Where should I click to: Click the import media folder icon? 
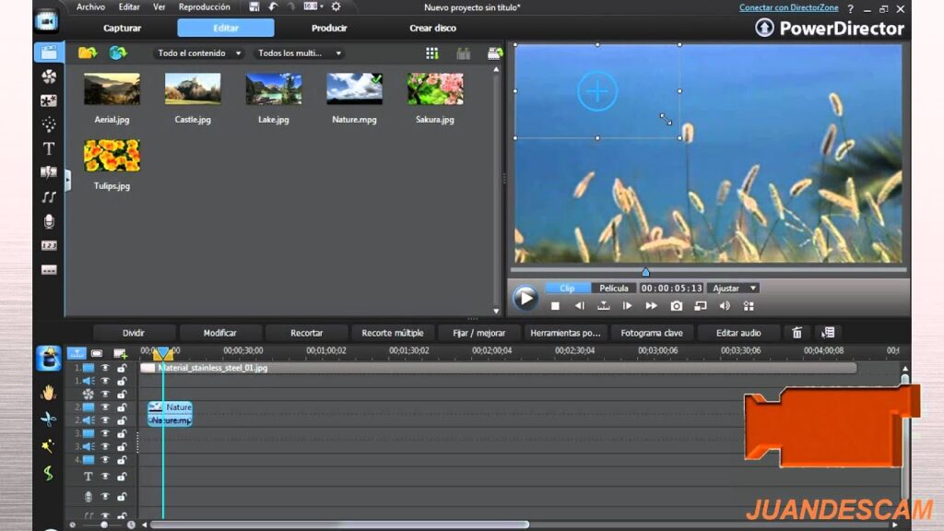tap(88, 53)
